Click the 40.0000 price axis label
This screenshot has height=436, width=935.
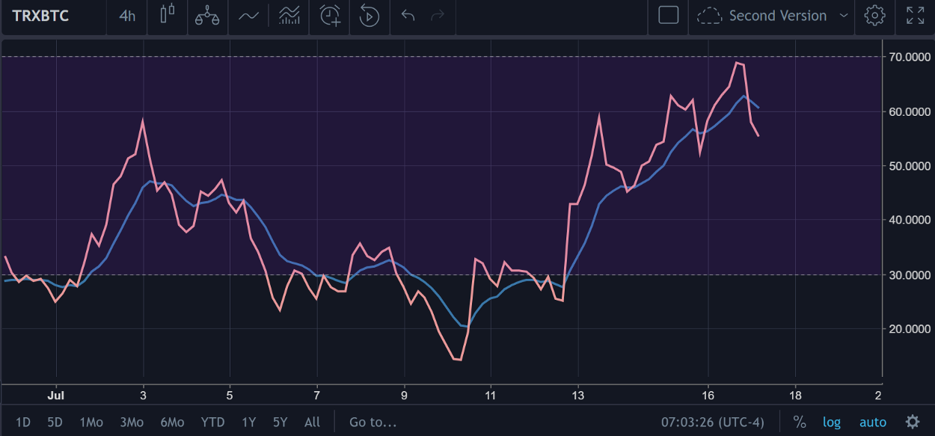coord(911,221)
